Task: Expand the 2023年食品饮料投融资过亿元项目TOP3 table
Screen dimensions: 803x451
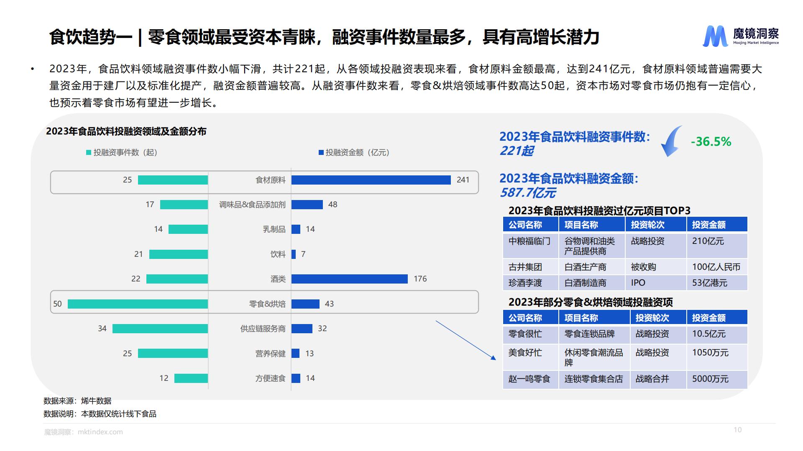Action: pyautogui.click(x=600, y=211)
